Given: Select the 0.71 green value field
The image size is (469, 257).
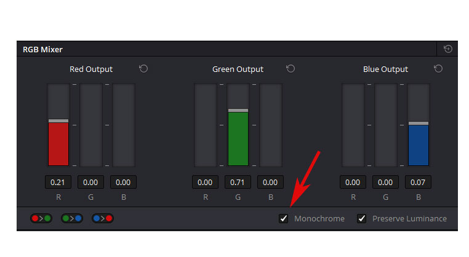Looking at the screenshot, I should coord(238,182).
